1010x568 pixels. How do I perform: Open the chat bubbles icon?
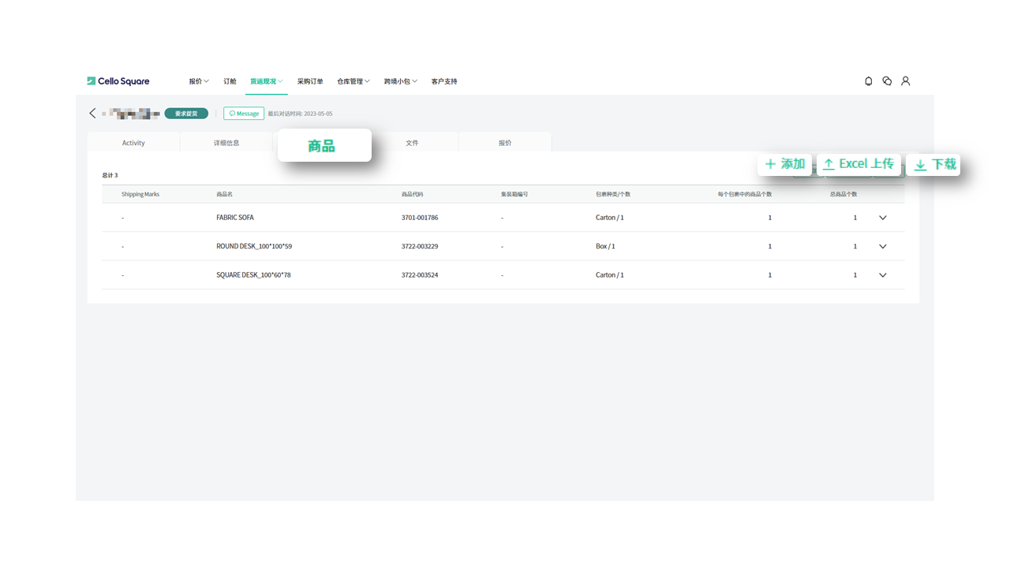[887, 81]
